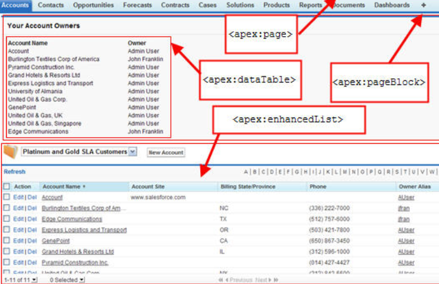Click the Billing State/Province column header
Screen dimensions: 439x284
pos(247,187)
